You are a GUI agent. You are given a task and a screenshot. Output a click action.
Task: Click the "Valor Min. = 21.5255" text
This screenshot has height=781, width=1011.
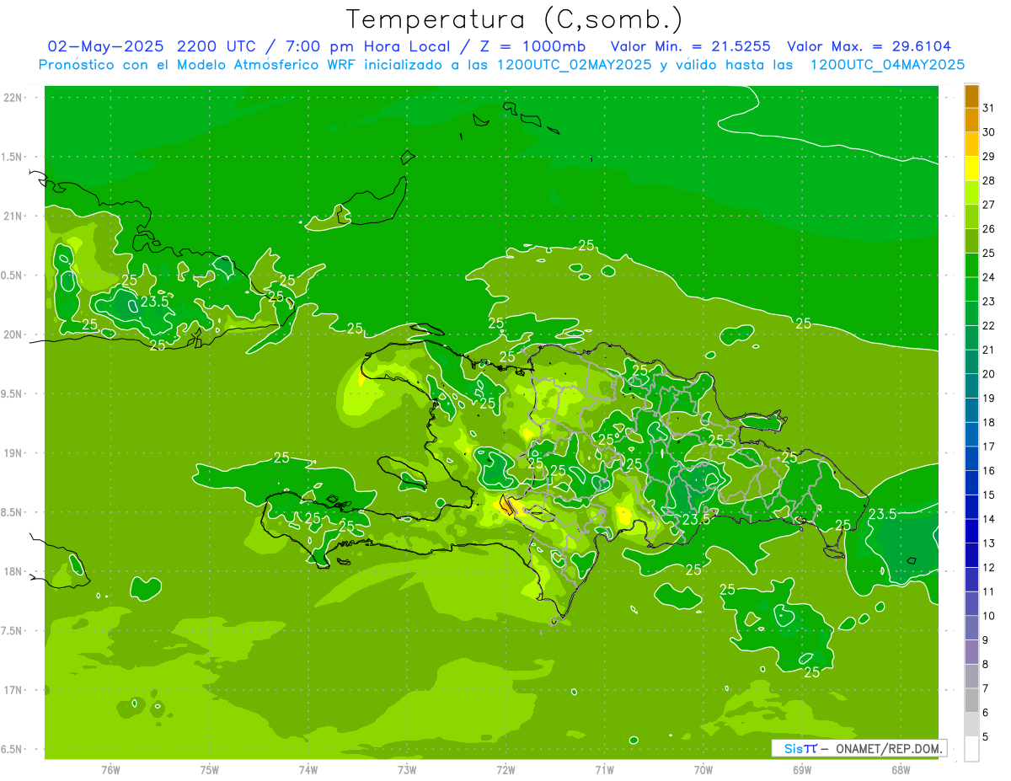[x=690, y=46]
